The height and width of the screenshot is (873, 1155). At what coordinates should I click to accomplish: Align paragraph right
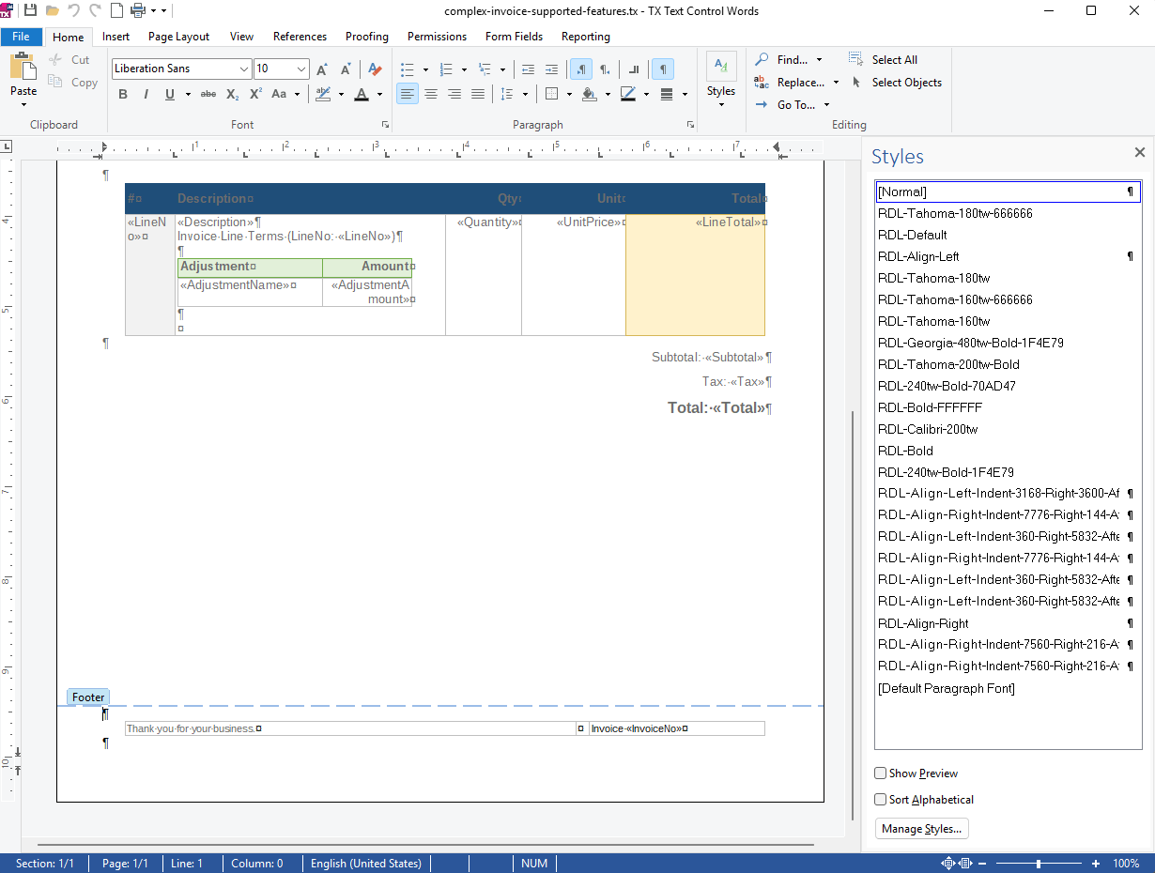point(454,94)
